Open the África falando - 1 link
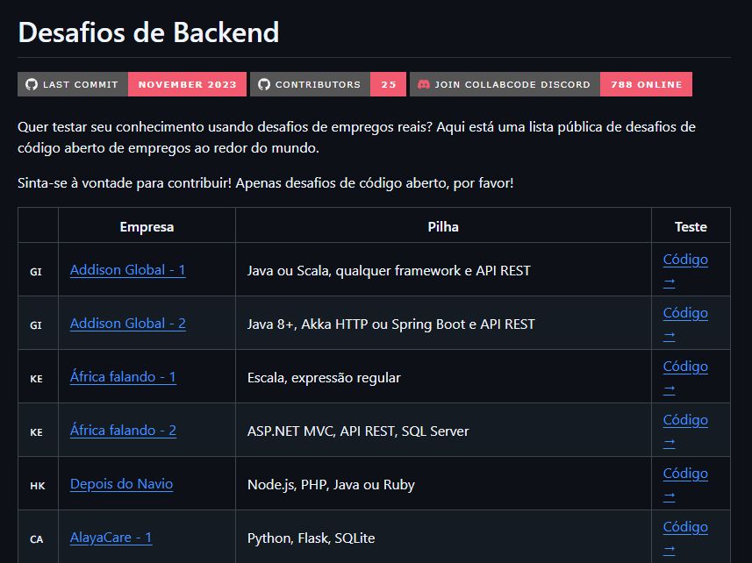752x563 pixels. coord(123,376)
